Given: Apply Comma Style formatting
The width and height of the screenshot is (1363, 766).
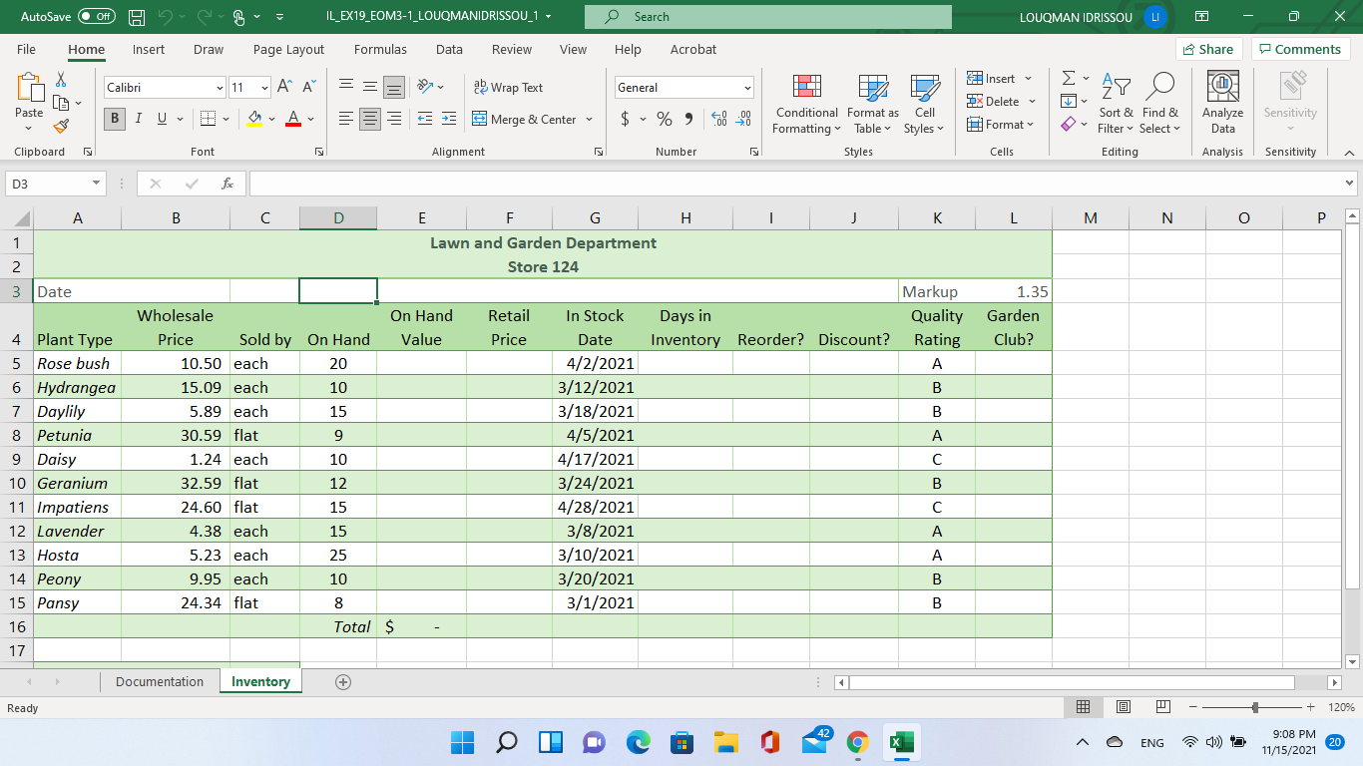Looking at the screenshot, I should tap(690, 118).
